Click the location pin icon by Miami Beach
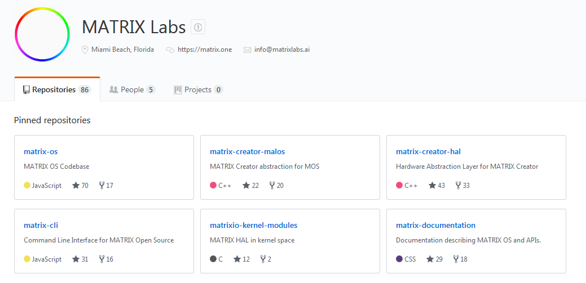Screen dimensions: 586x283 pyautogui.click(x=85, y=50)
